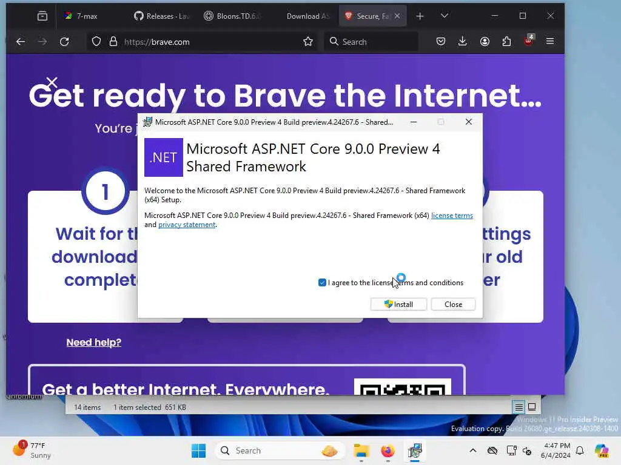Switch to the Releases GitHub tab
Image resolution: width=621 pixels, height=465 pixels.
pos(162,16)
